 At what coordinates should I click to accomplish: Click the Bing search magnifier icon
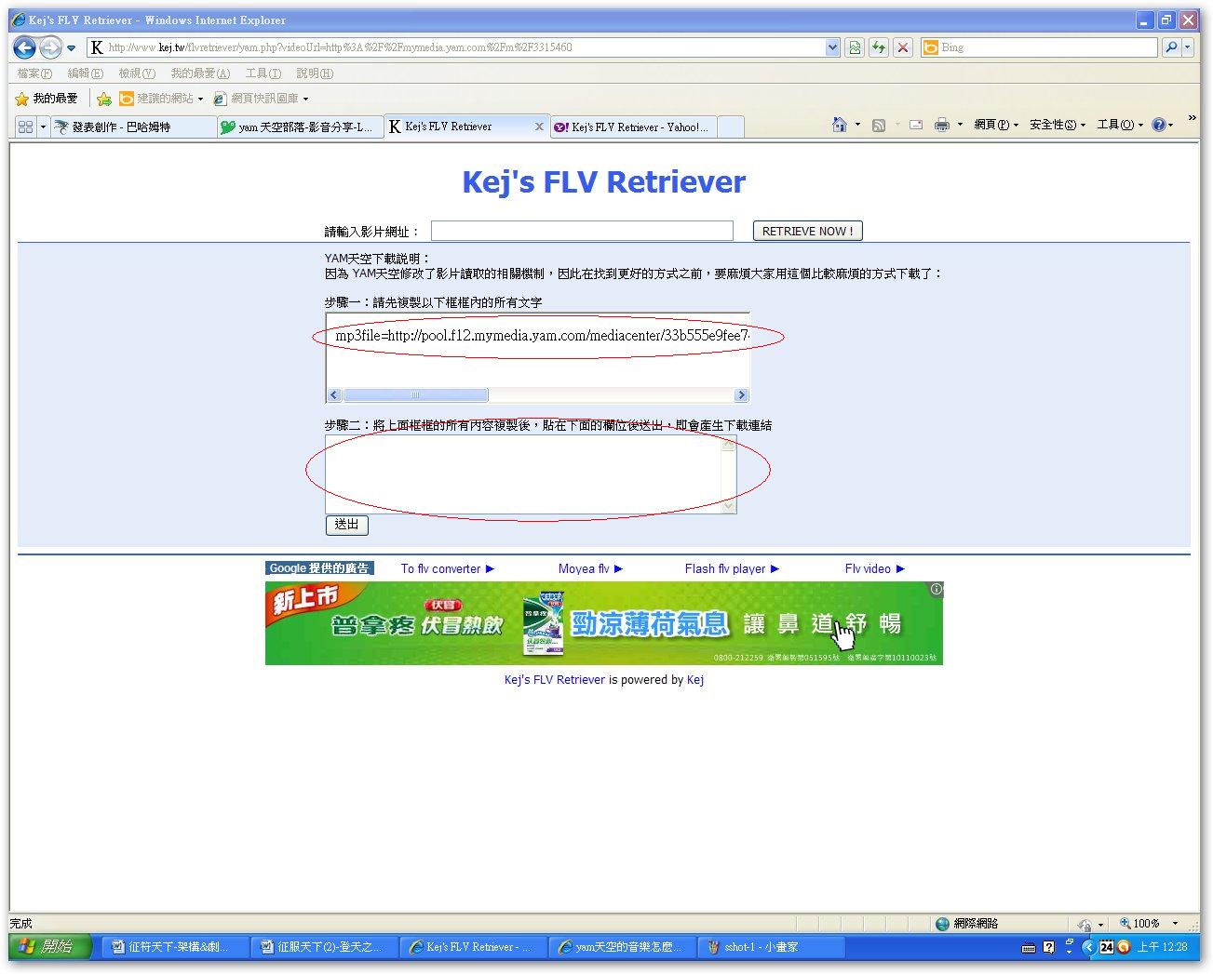[x=1169, y=47]
